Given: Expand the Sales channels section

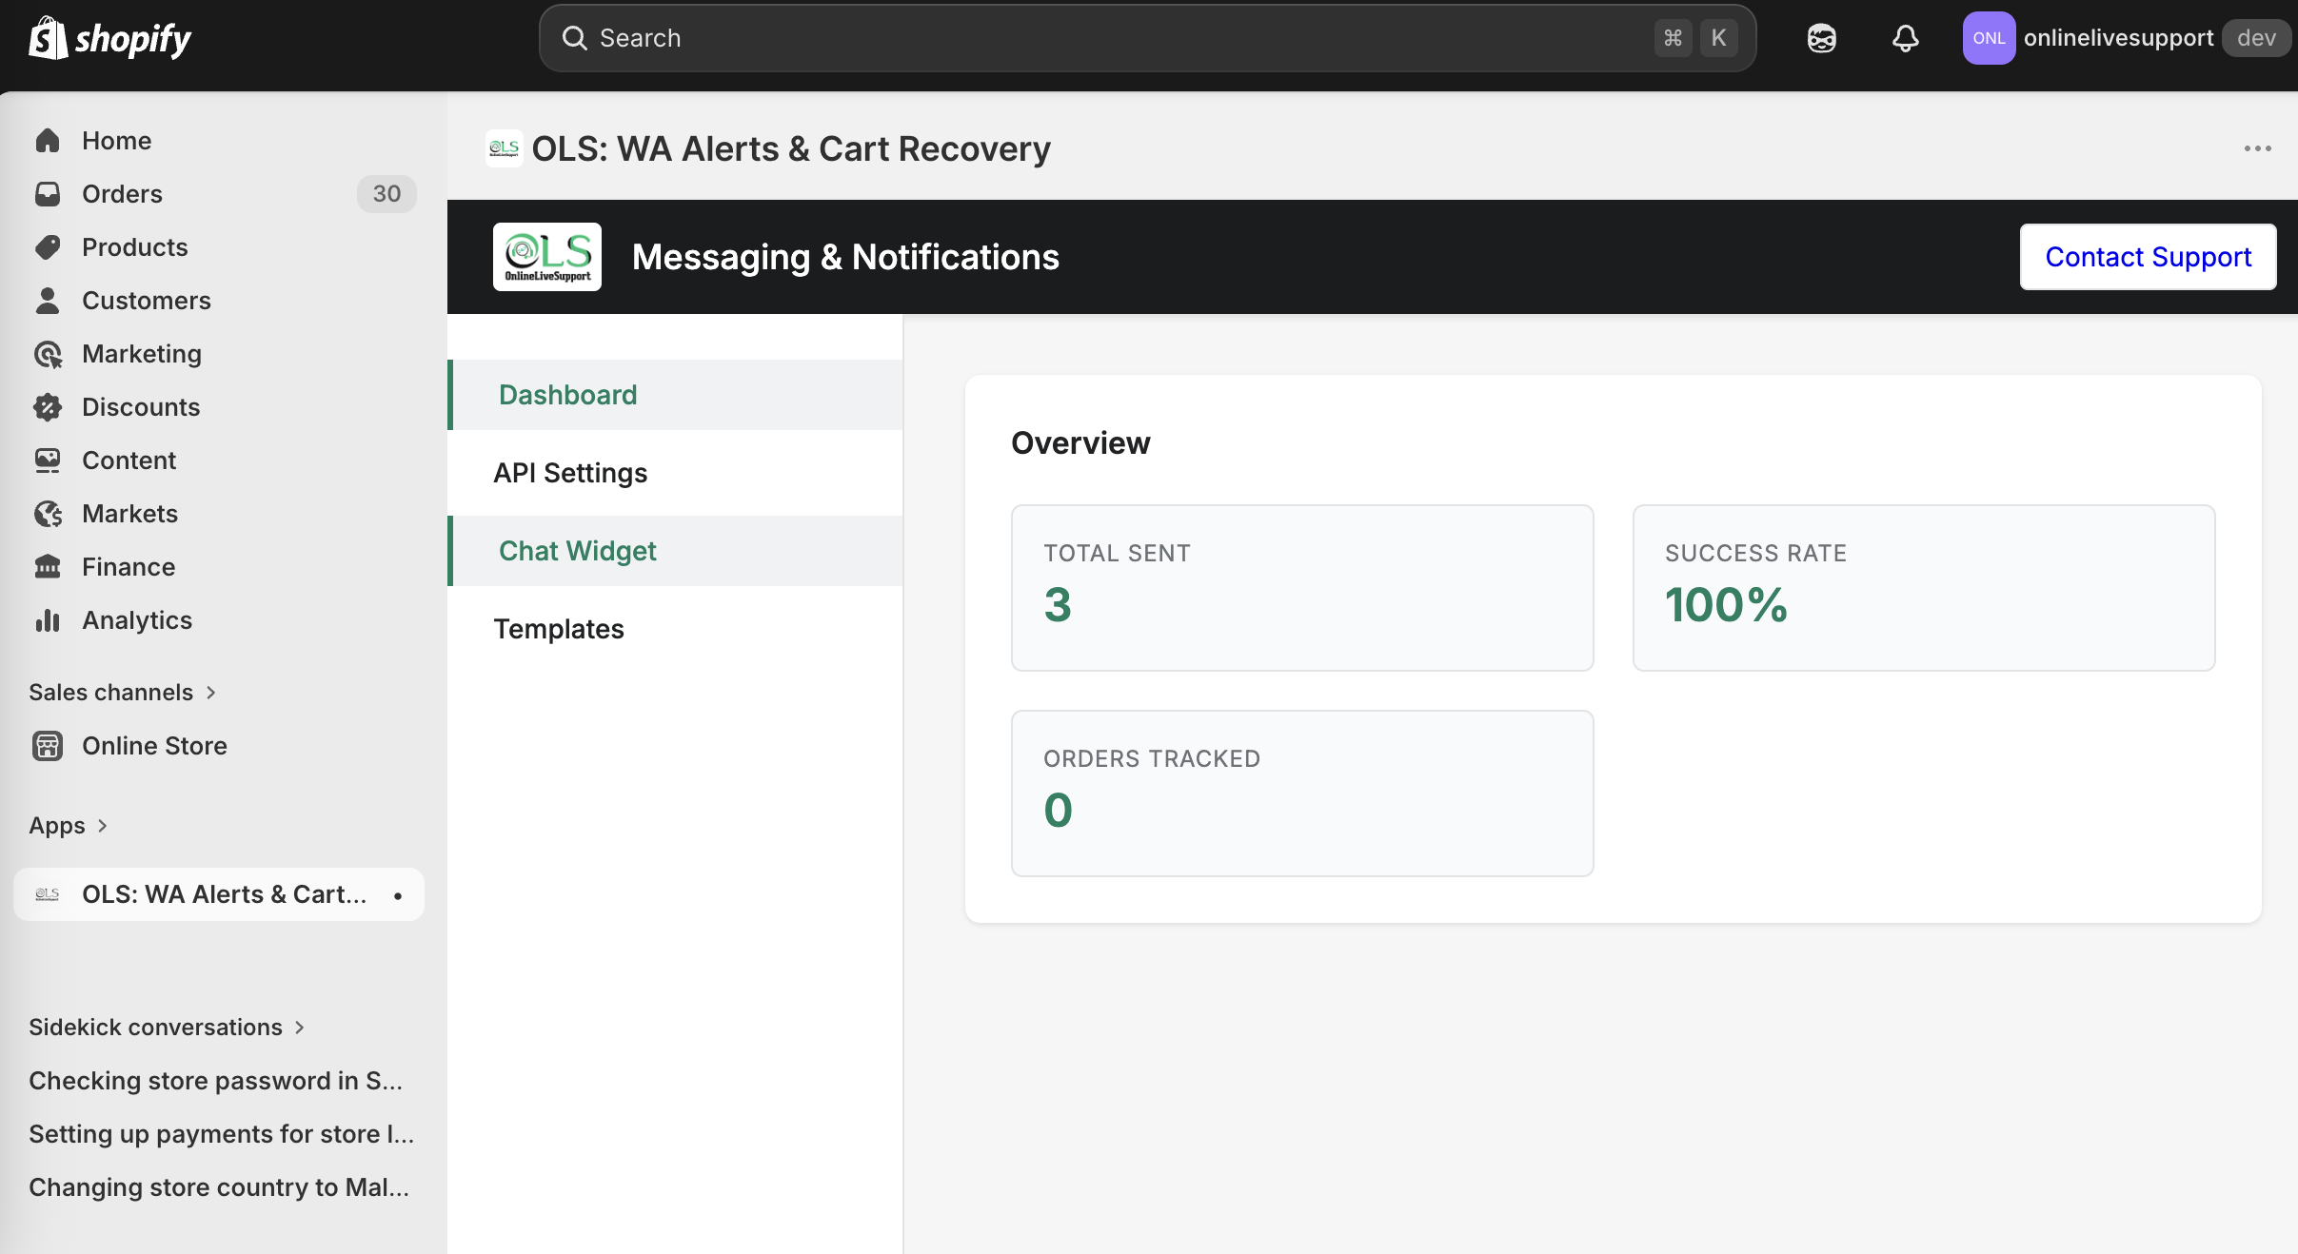Looking at the screenshot, I should pyautogui.click(x=123, y=693).
